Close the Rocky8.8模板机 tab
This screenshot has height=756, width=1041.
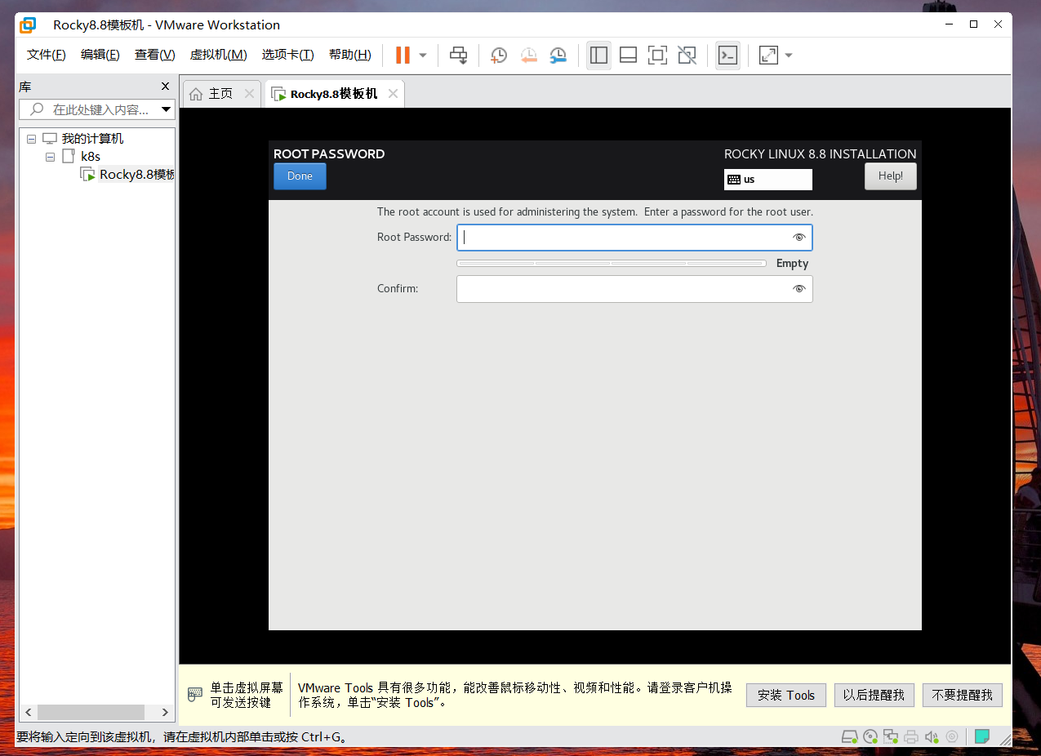point(393,94)
